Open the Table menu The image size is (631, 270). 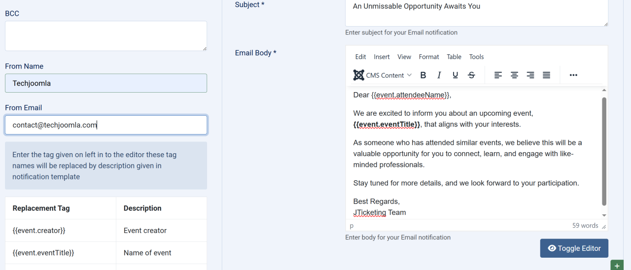click(x=454, y=57)
